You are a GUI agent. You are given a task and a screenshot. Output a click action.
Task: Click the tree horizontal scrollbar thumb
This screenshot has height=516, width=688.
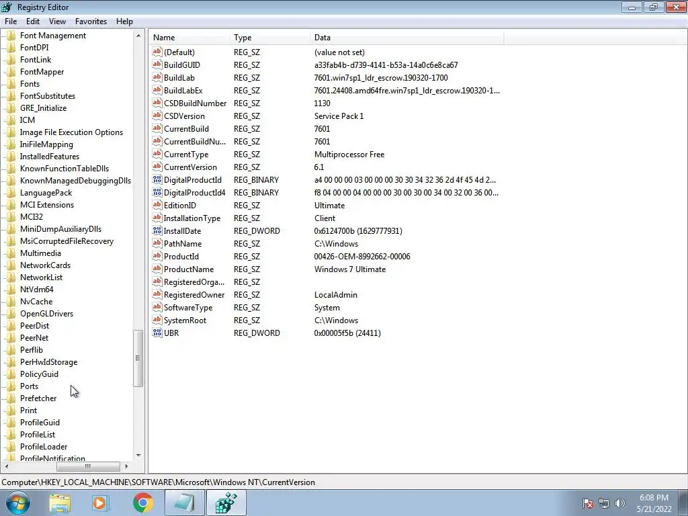(88, 466)
